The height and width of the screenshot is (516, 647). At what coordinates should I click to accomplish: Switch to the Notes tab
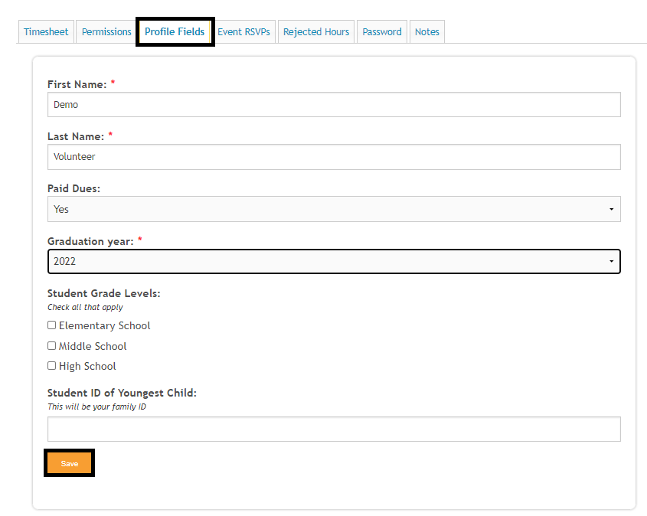click(x=427, y=31)
